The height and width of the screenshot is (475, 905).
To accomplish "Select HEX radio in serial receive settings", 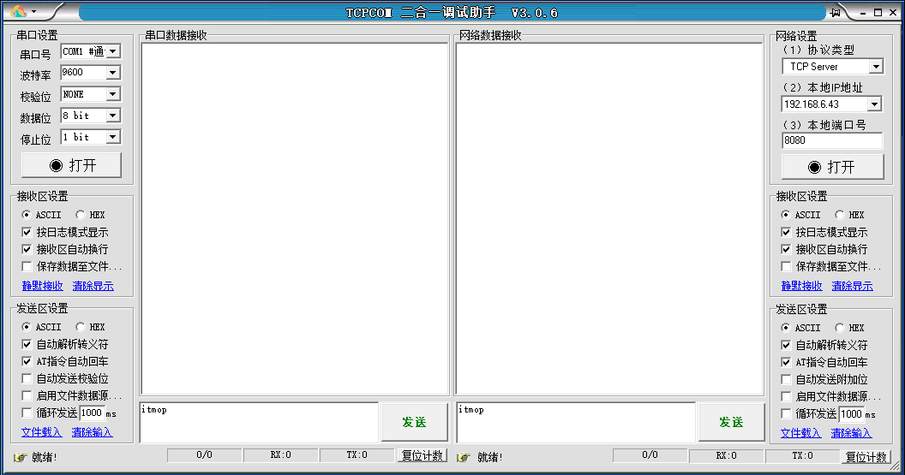I will point(81,215).
